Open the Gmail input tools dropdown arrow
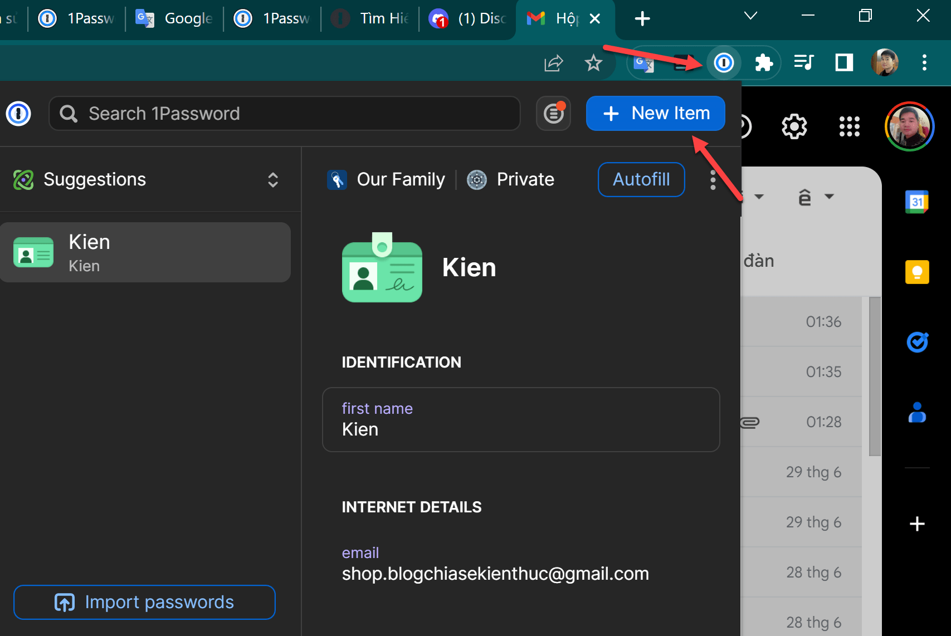951x636 pixels. click(x=829, y=196)
